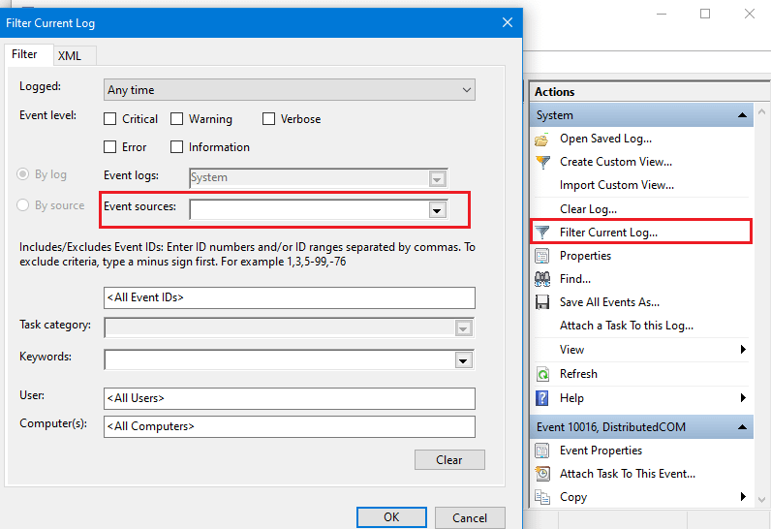Click the Open Saved Log folder icon

(x=542, y=139)
